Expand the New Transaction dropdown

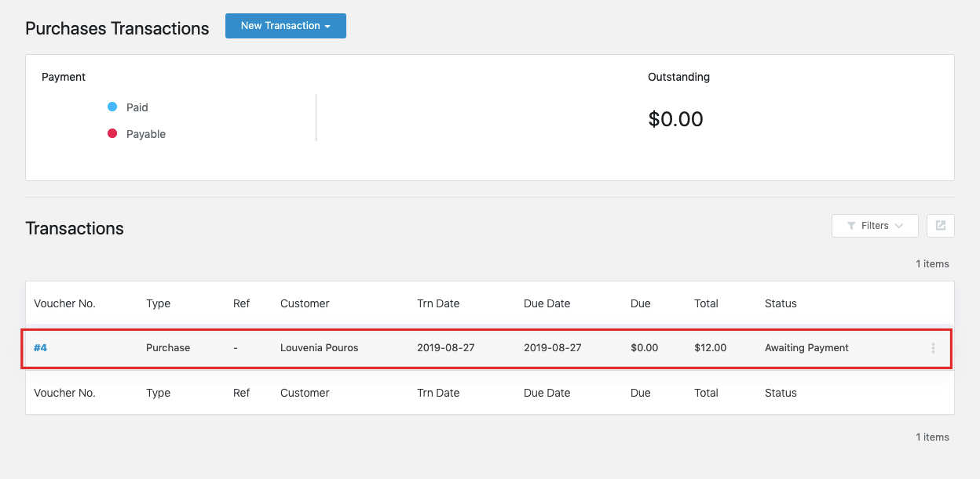pos(285,26)
